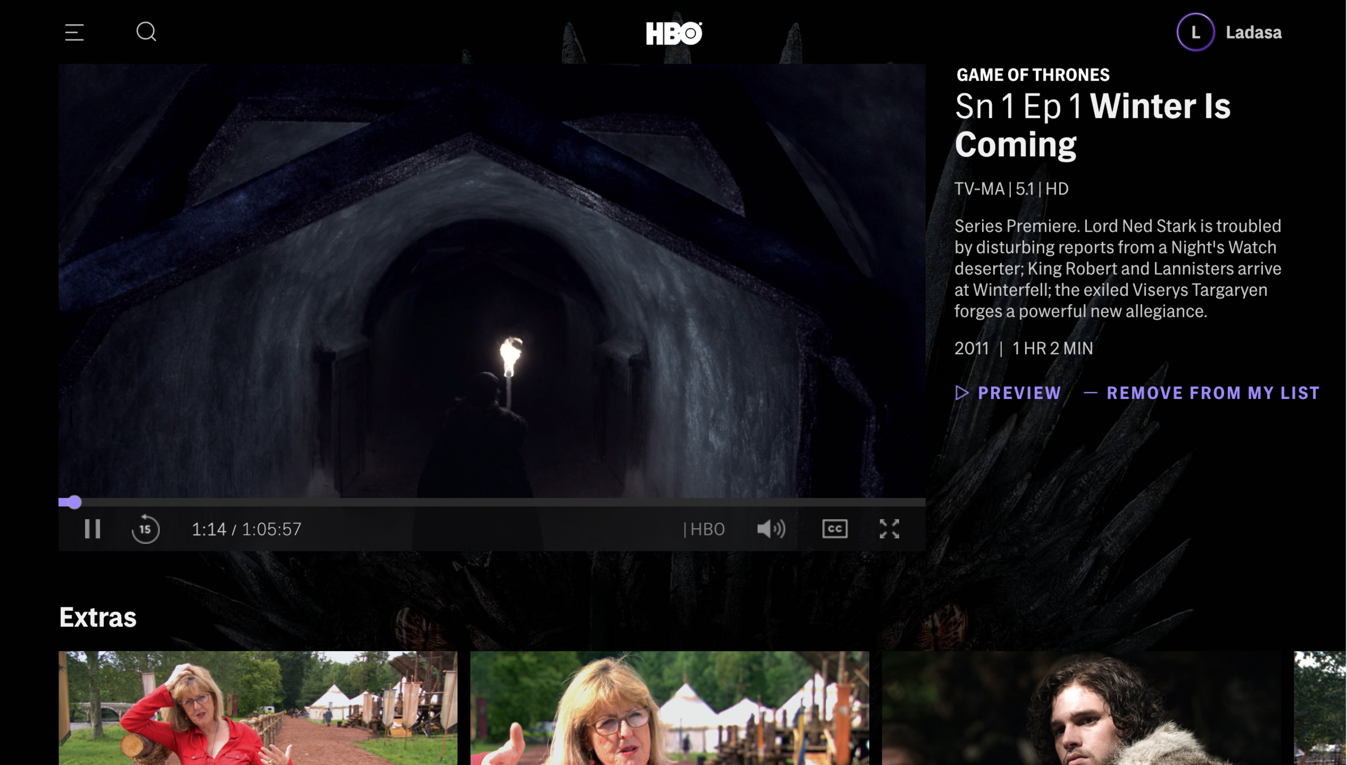Click the Preview play triangle icon

tap(962, 393)
